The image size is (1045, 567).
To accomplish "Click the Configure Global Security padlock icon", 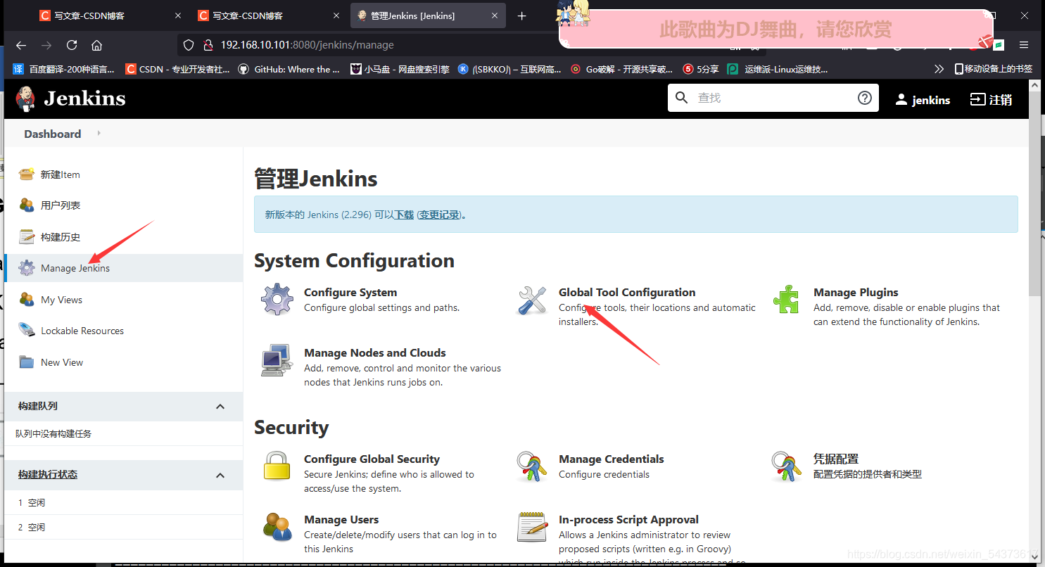I will pyautogui.click(x=277, y=466).
